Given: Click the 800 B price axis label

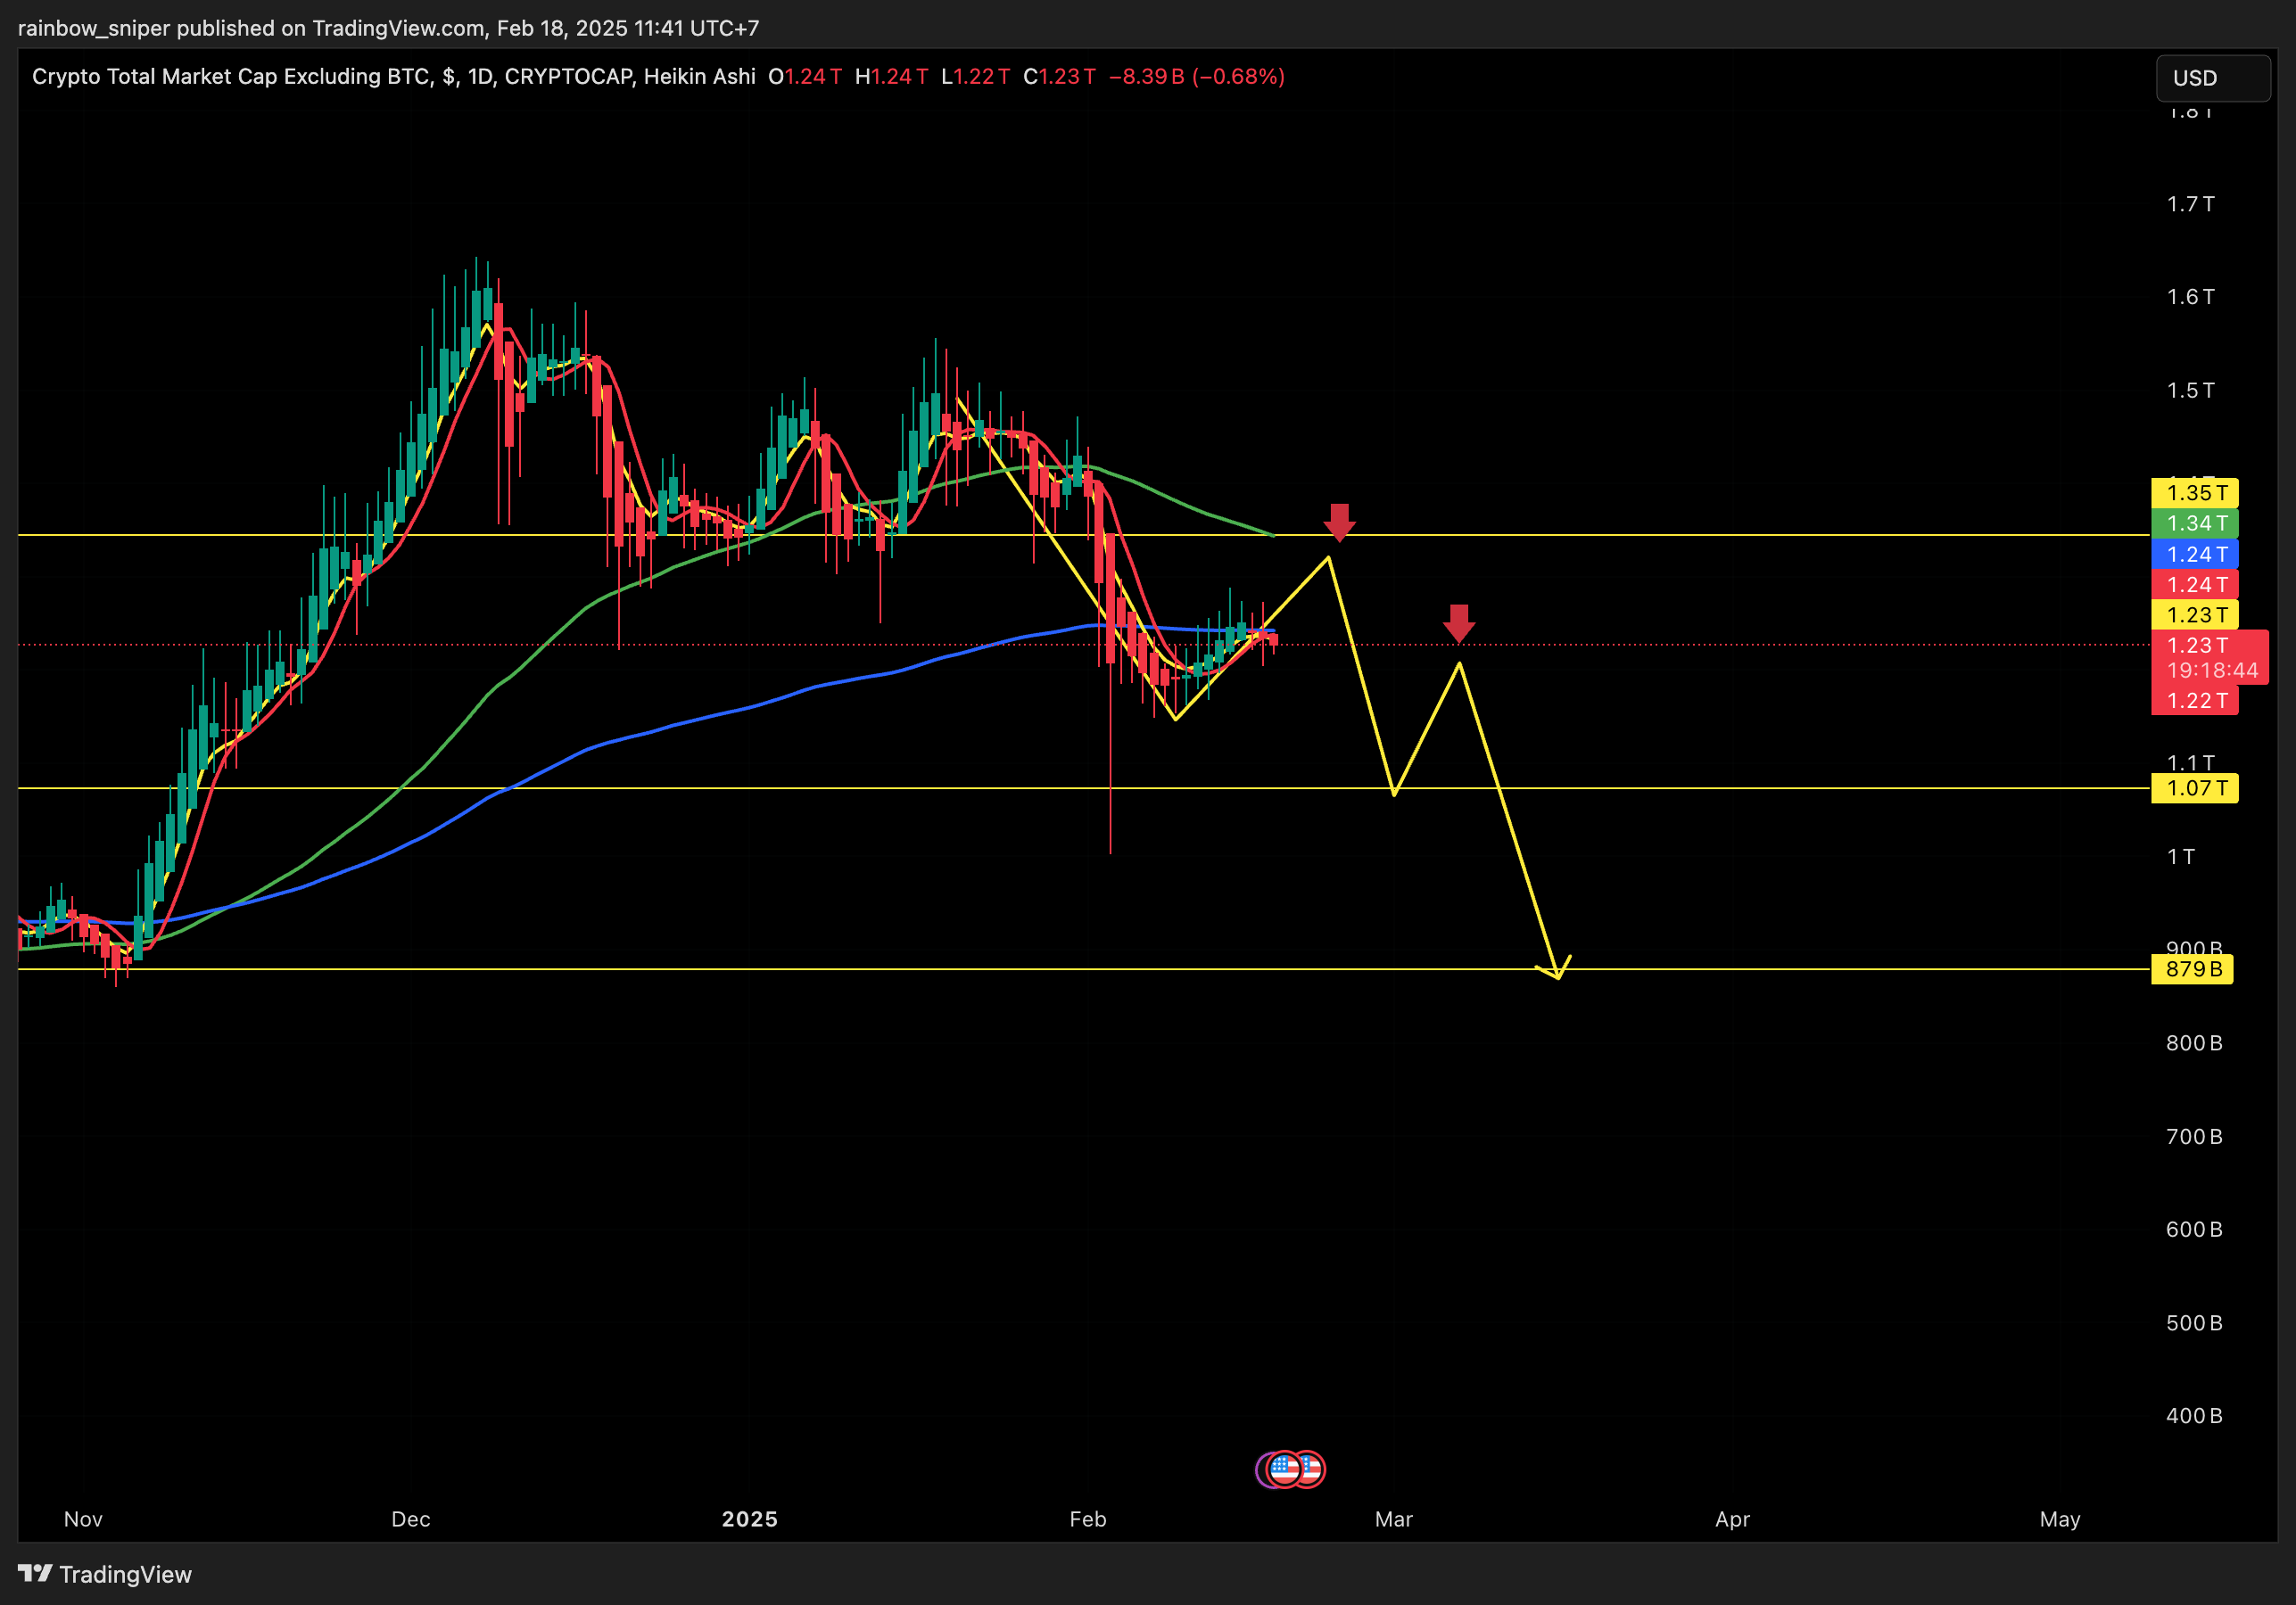Looking at the screenshot, I should tap(2194, 1043).
